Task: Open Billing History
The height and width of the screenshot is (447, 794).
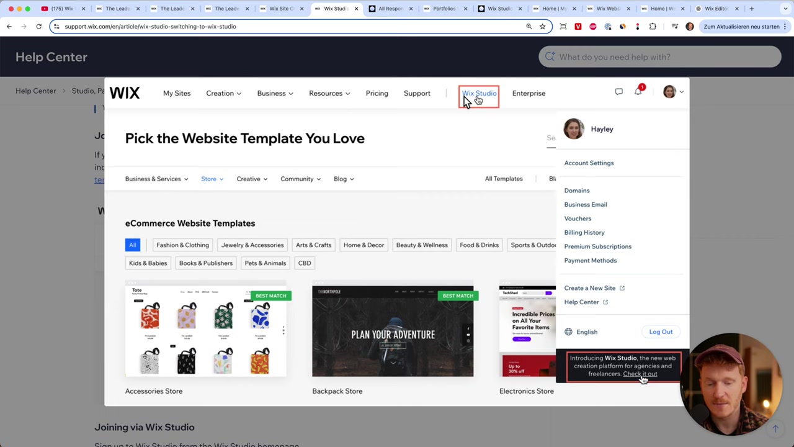Action: [584, 233]
